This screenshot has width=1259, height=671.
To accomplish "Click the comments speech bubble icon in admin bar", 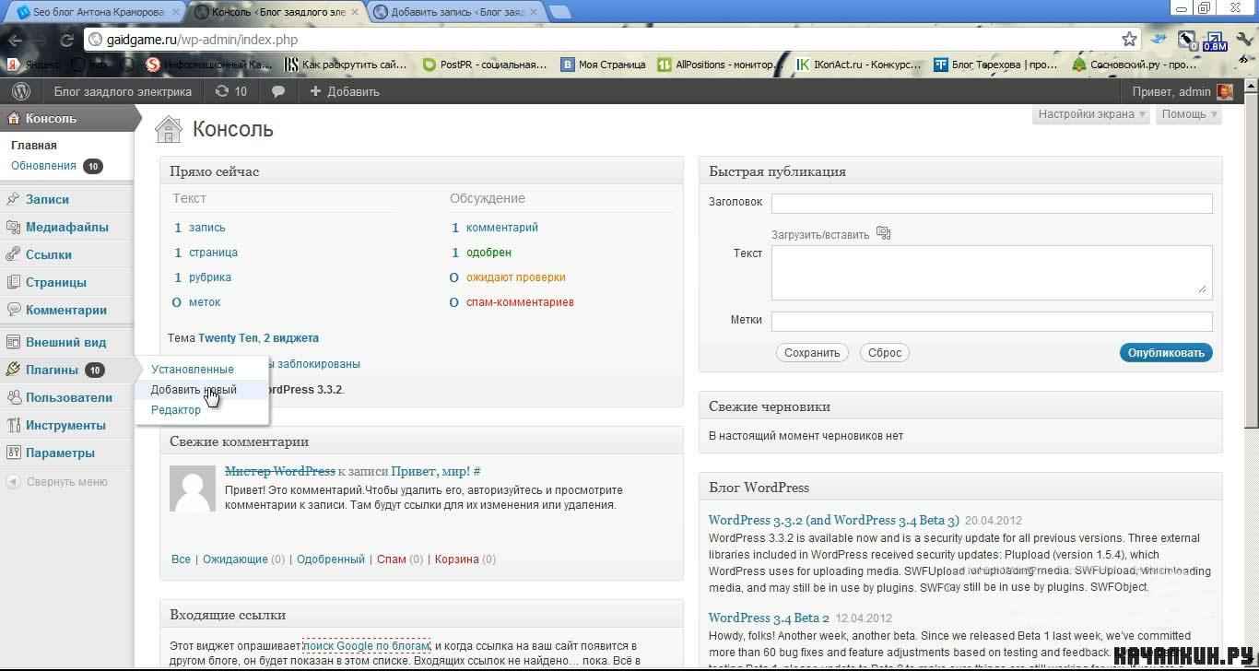I will tap(278, 91).
